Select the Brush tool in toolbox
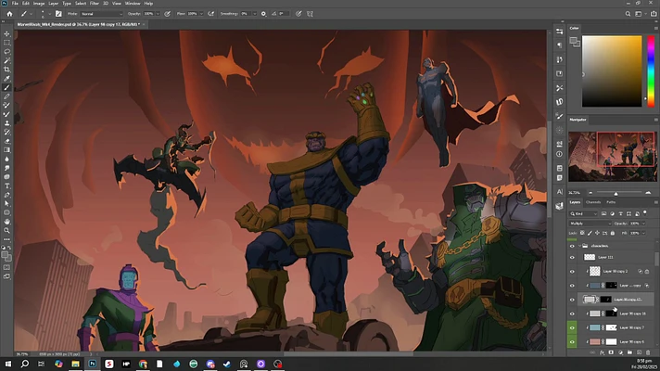The height and width of the screenshot is (371, 660). 6,87
